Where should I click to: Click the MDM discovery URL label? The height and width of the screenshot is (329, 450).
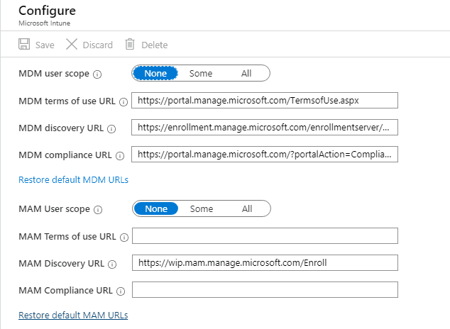61,128
